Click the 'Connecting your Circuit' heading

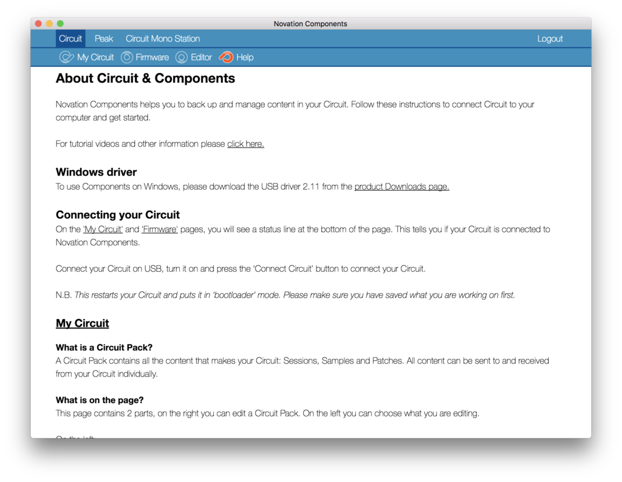click(x=117, y=215)
